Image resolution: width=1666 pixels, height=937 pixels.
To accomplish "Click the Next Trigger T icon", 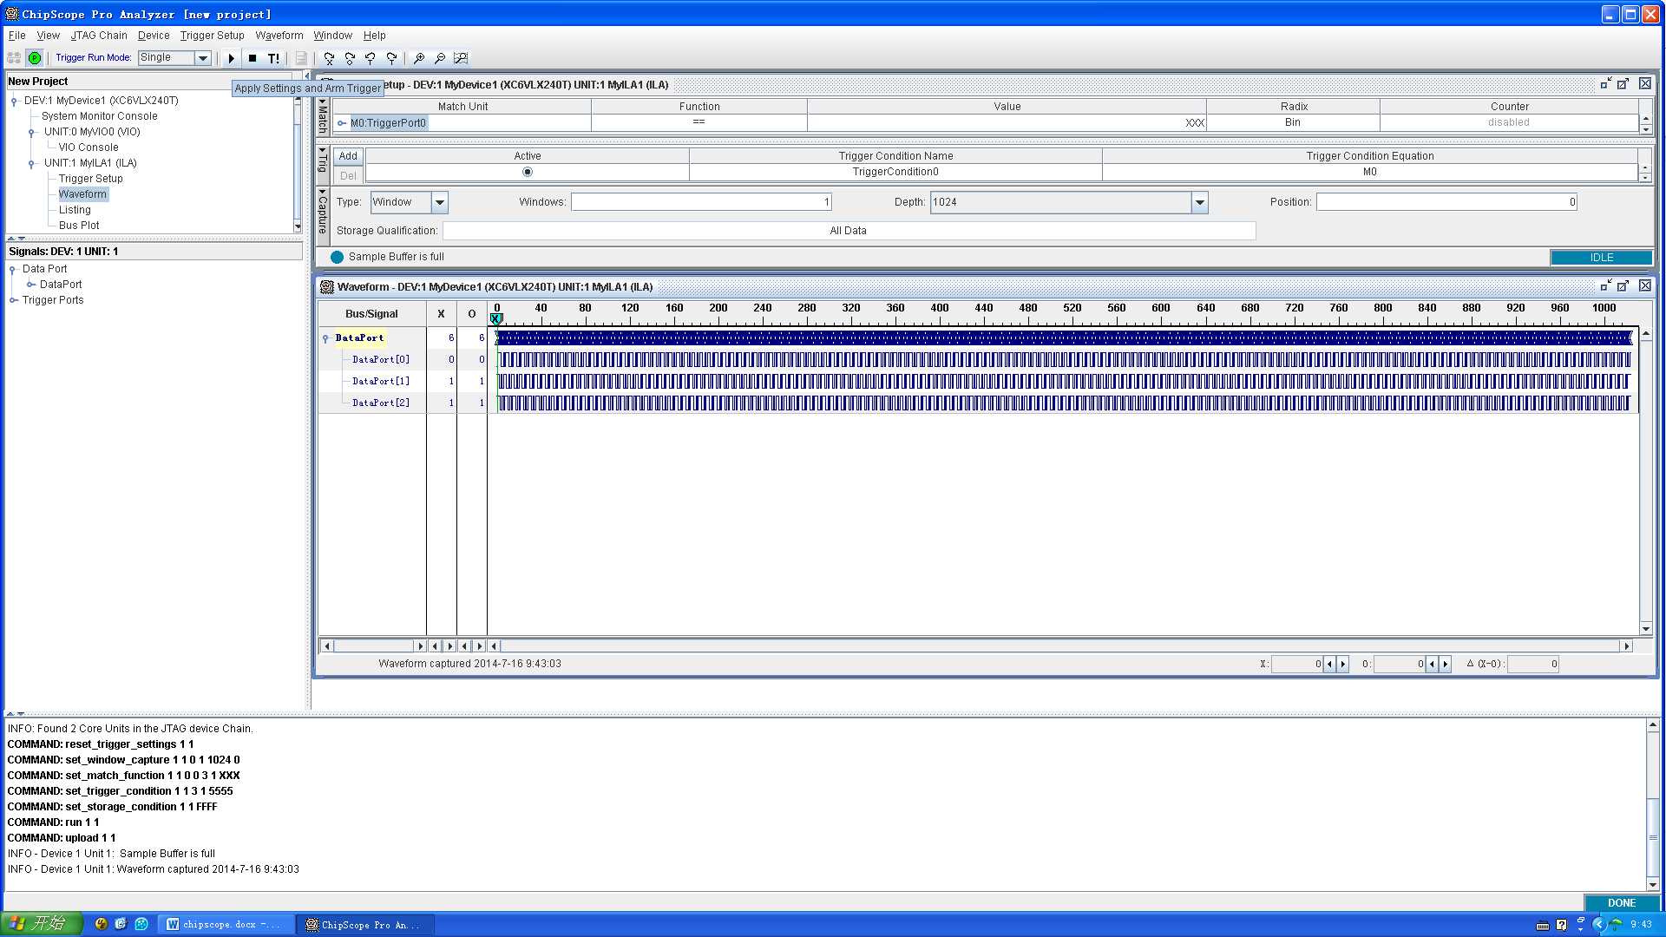I will [391, 58].
